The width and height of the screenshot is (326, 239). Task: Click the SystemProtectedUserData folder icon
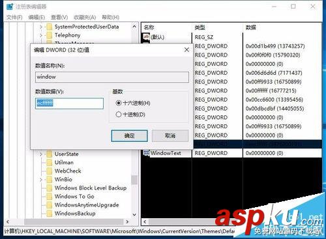pyautogui.click(x=50, y=27)
